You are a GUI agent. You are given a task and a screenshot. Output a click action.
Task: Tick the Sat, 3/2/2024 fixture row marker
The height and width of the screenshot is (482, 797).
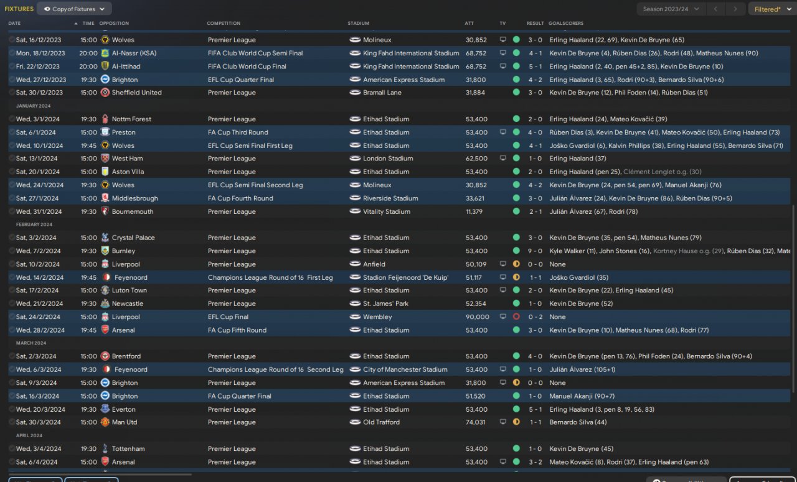[x=12, y=238]
